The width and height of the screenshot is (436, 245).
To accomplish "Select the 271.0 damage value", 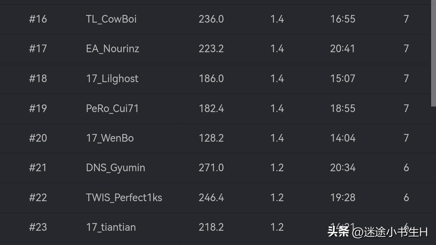I will pyautogui.click(x=211, y=168).
